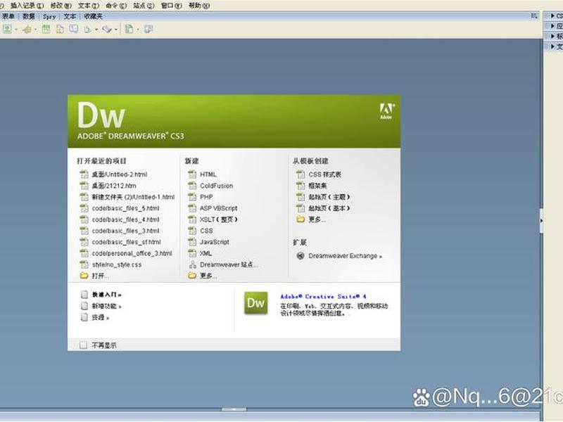Open the Media icon dropdown arrow

point(36,30)
